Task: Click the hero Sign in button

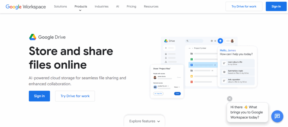Action: (x=39, y=96)
